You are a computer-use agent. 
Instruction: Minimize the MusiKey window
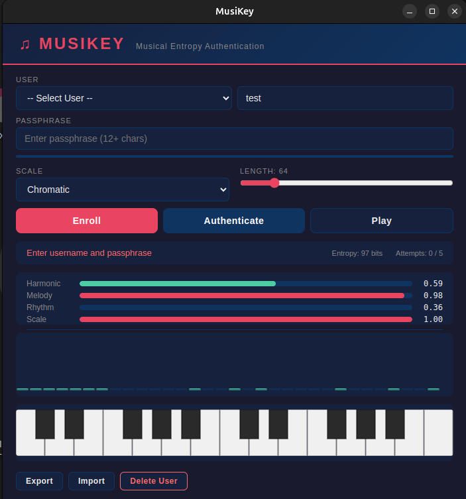tap(410, 11)
